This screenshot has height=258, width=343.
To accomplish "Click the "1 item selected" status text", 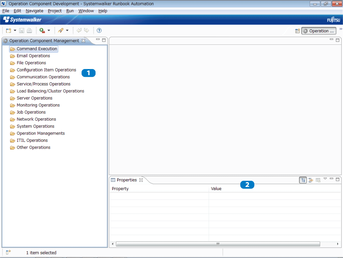I will point(41,253).
